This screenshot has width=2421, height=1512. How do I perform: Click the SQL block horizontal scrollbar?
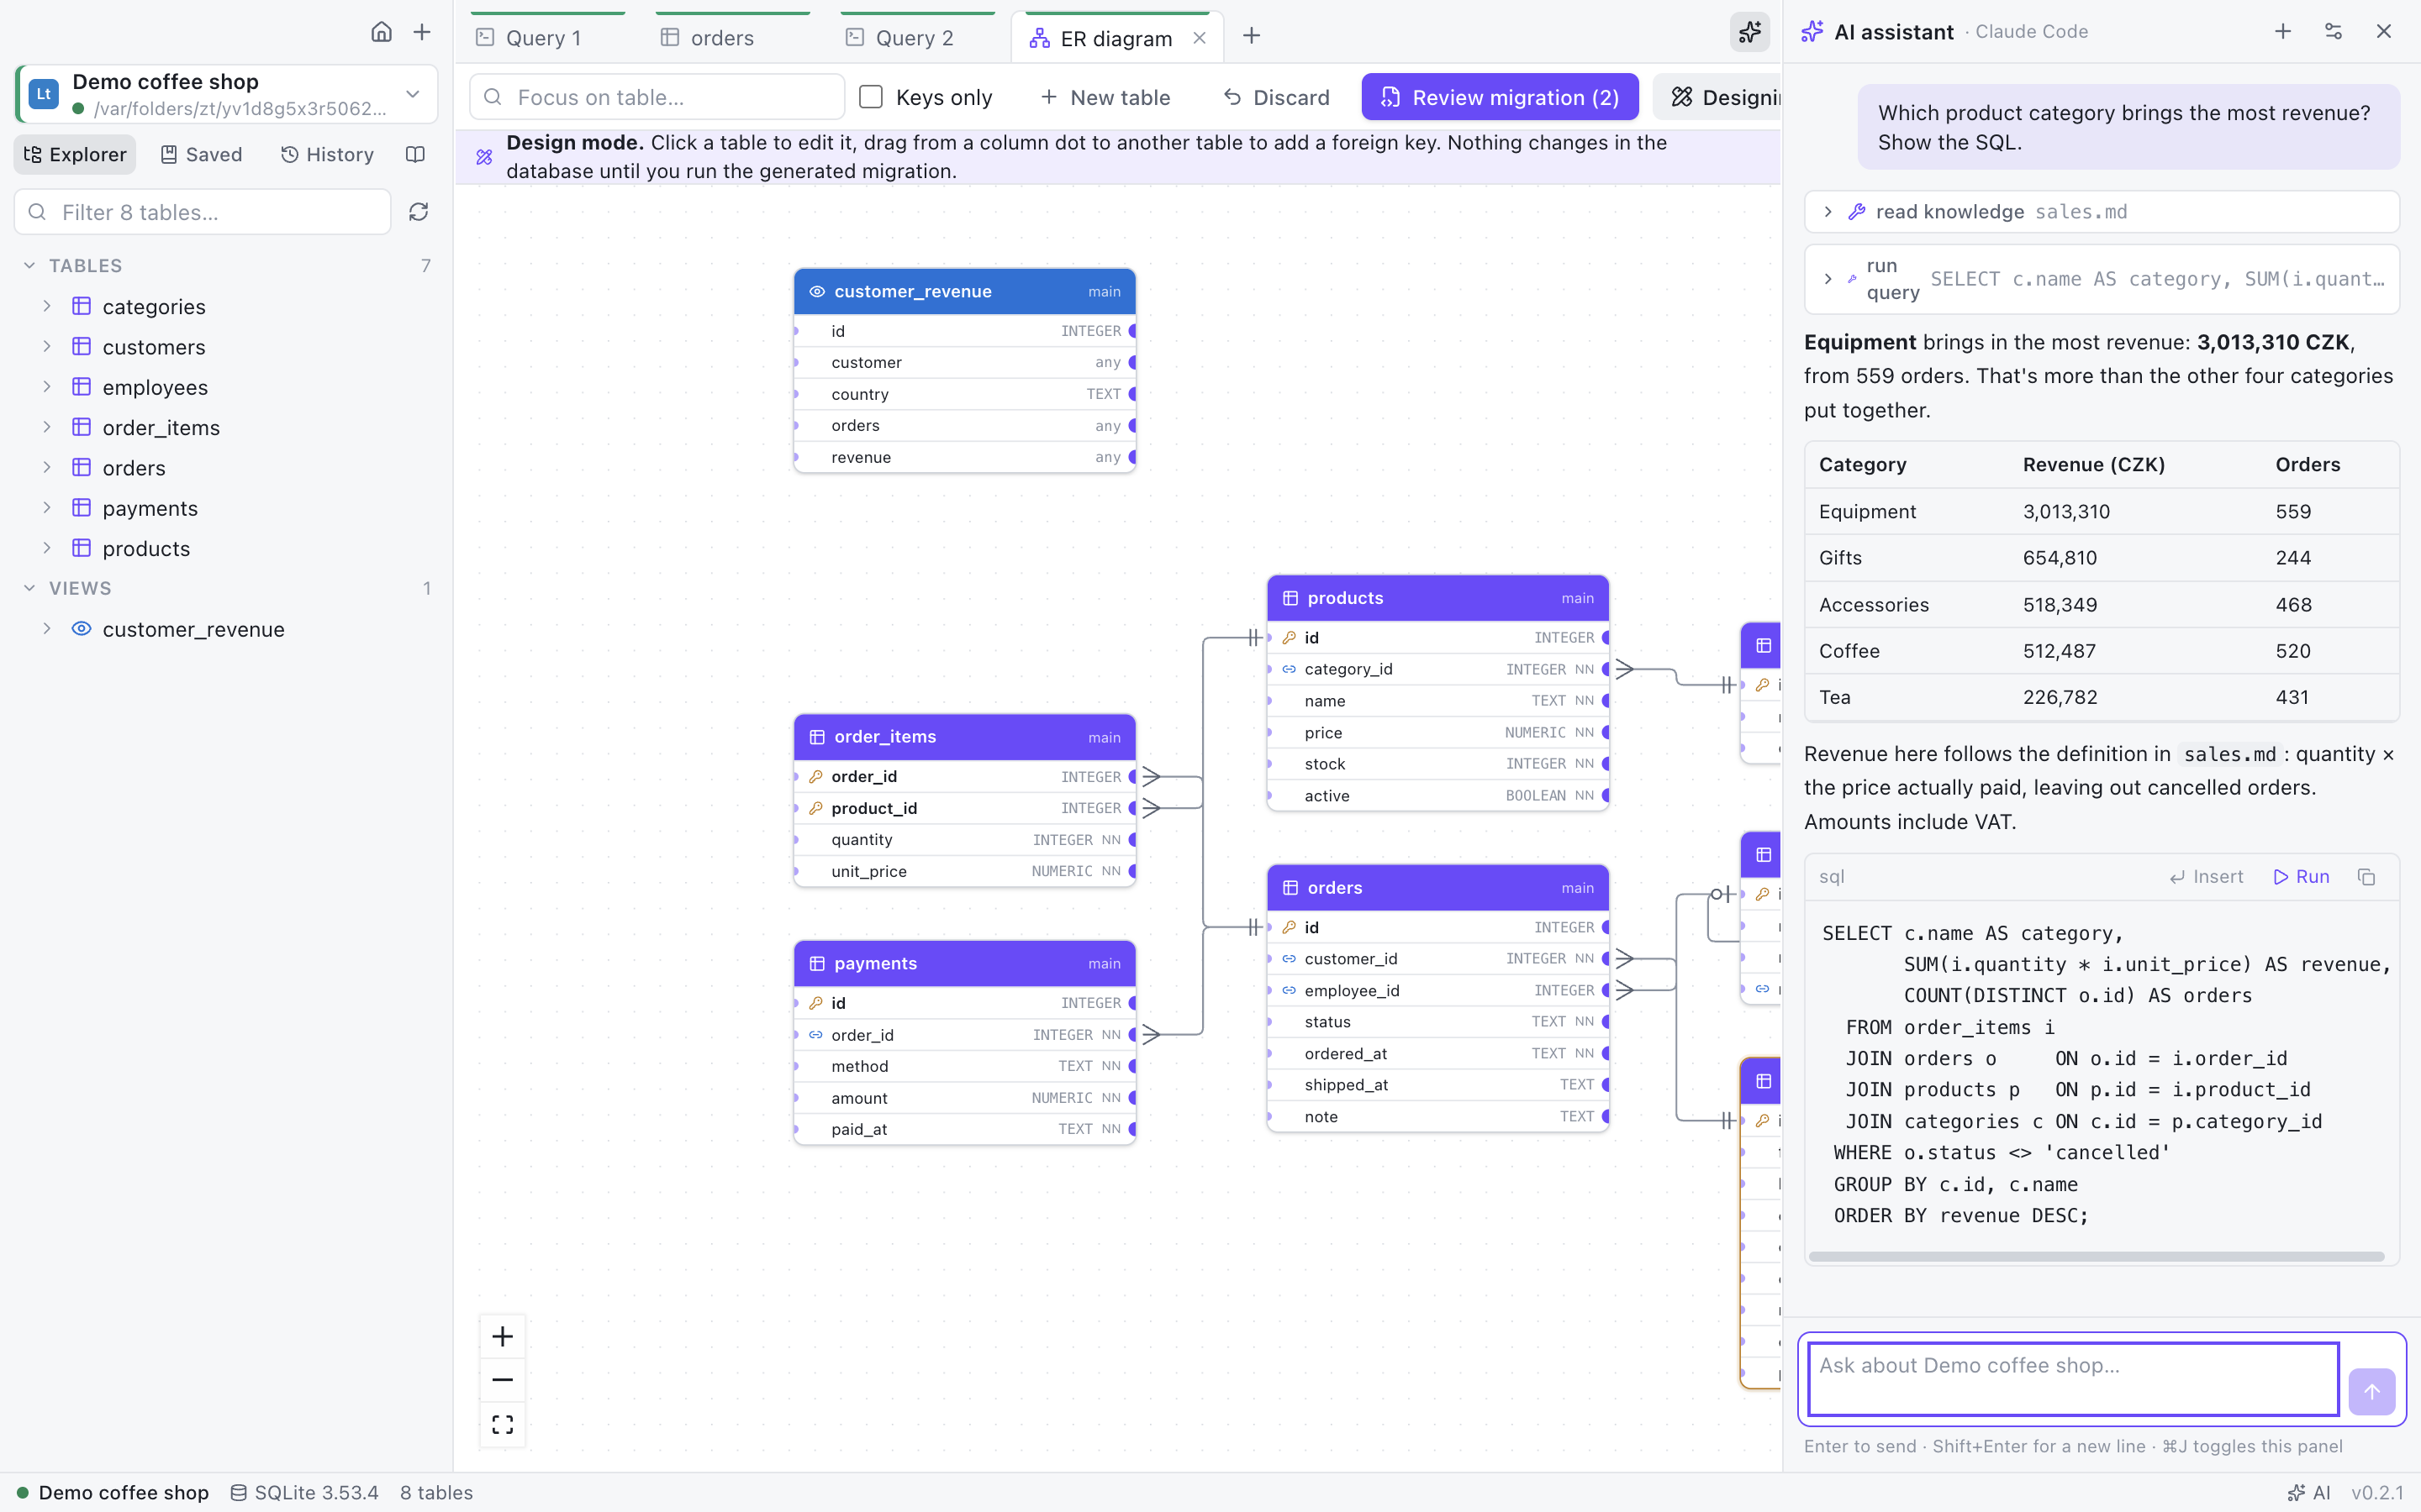click(2097, 1256)
